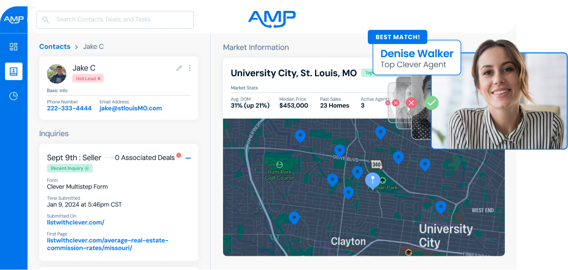Click the Sept 9th : Seller inquiry title
The width and height of the screenshot is (568, 270).
pos(74,158)
